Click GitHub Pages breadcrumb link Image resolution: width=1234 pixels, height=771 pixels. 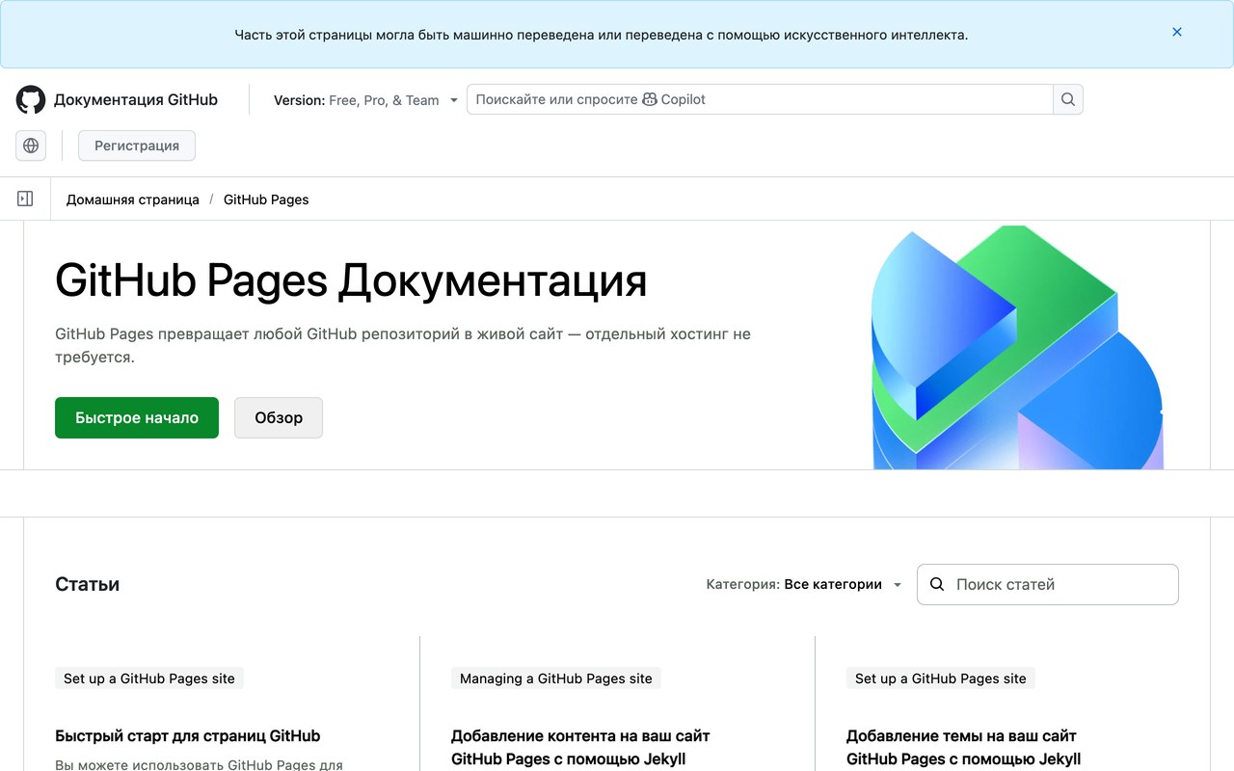[x=266, y=199]
